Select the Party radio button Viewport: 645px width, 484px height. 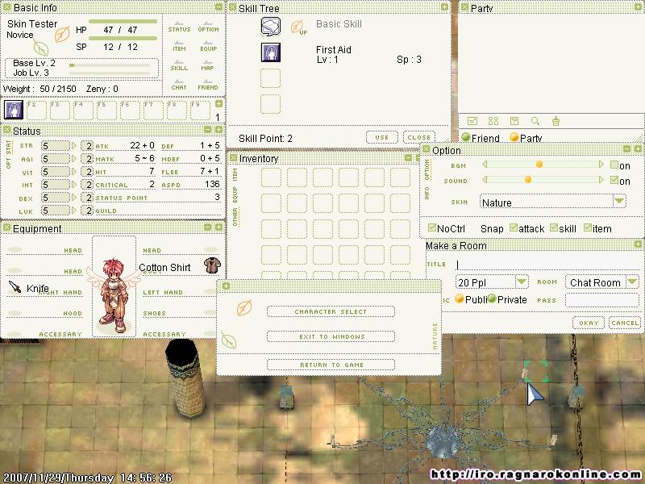514,137
